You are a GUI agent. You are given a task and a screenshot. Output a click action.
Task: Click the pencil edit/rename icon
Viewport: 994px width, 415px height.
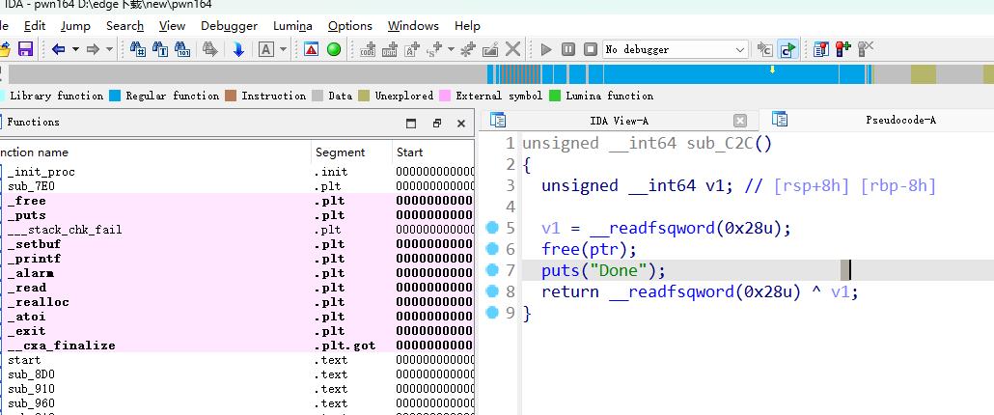point(490,49)
